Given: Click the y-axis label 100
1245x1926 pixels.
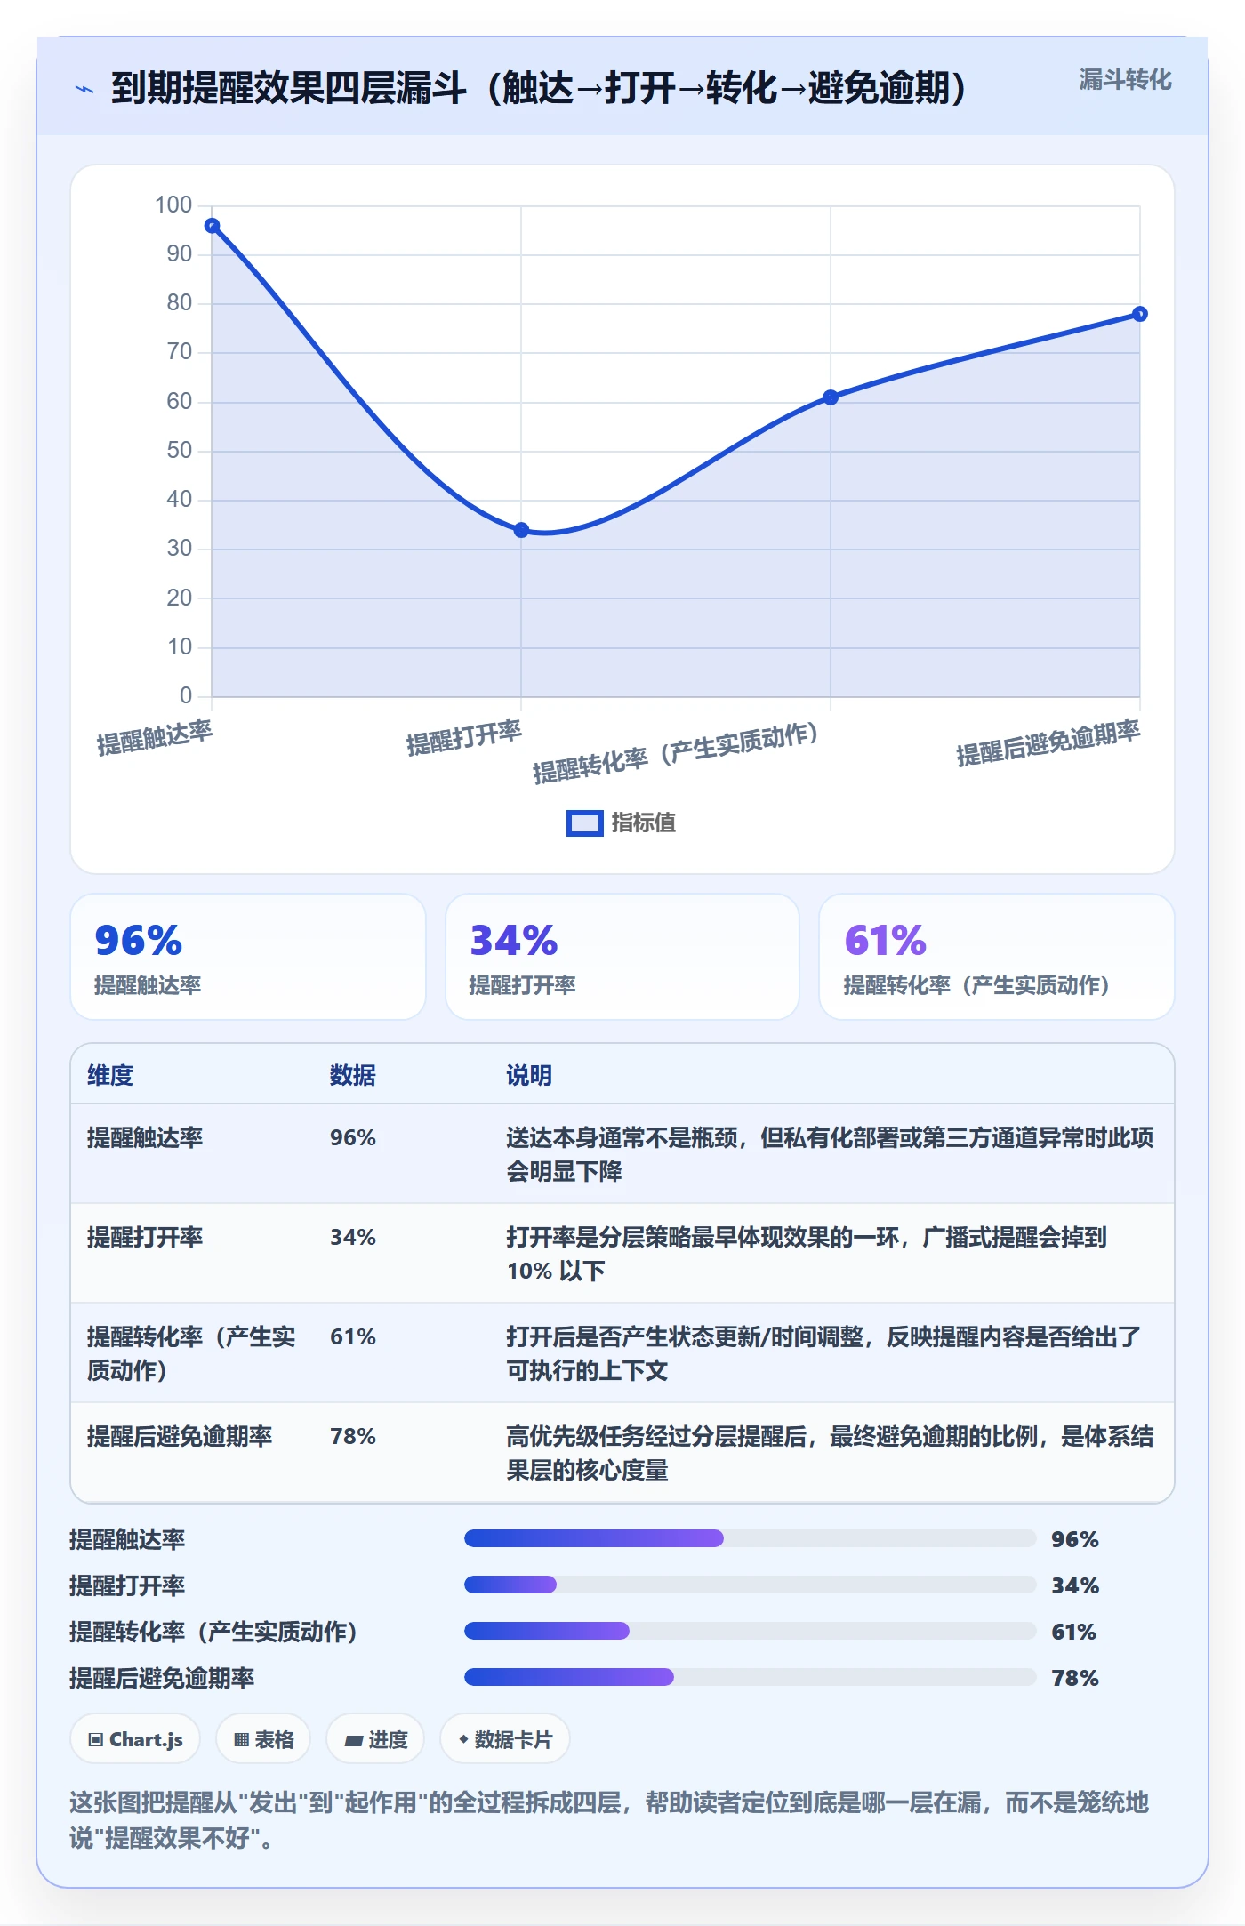Looking at the screenshot, I should [173, 205].
